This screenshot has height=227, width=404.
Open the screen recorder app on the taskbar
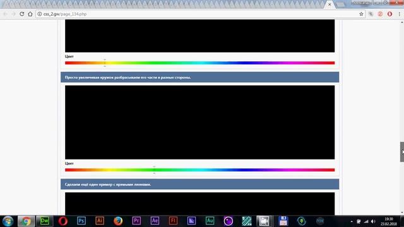(x=264, y=221)
